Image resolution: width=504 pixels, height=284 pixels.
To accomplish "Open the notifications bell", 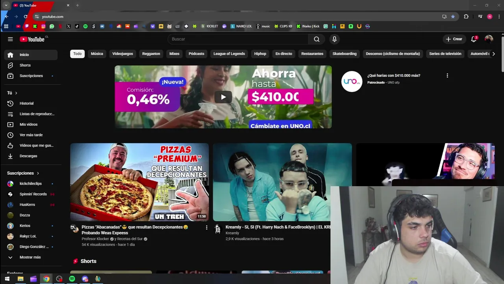I will [x=474, y=39].
